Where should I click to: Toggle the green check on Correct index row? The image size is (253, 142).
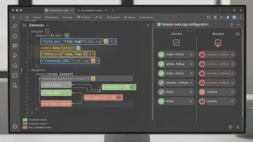pyautogui.click(x=161, y=101)
